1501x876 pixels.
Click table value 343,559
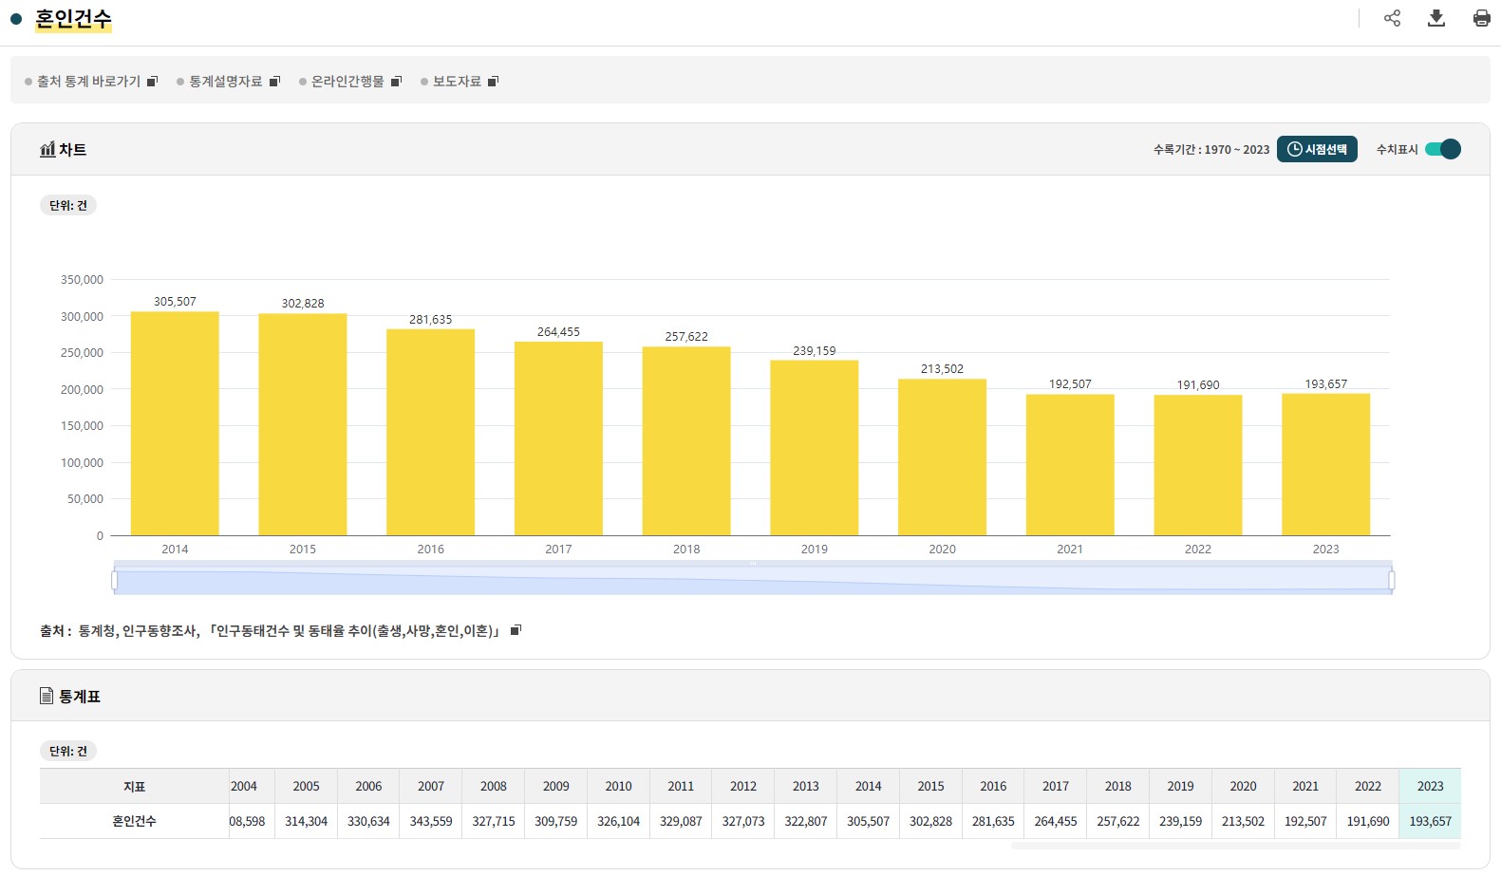431,821
